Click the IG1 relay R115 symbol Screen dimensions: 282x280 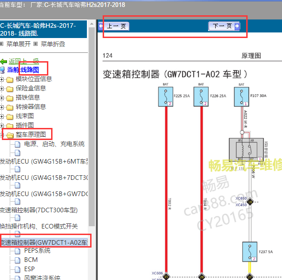(246, 150)
